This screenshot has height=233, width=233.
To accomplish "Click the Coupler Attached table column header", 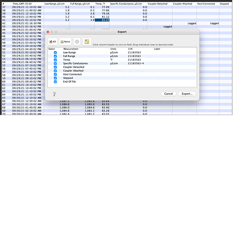I will [182, 4].
